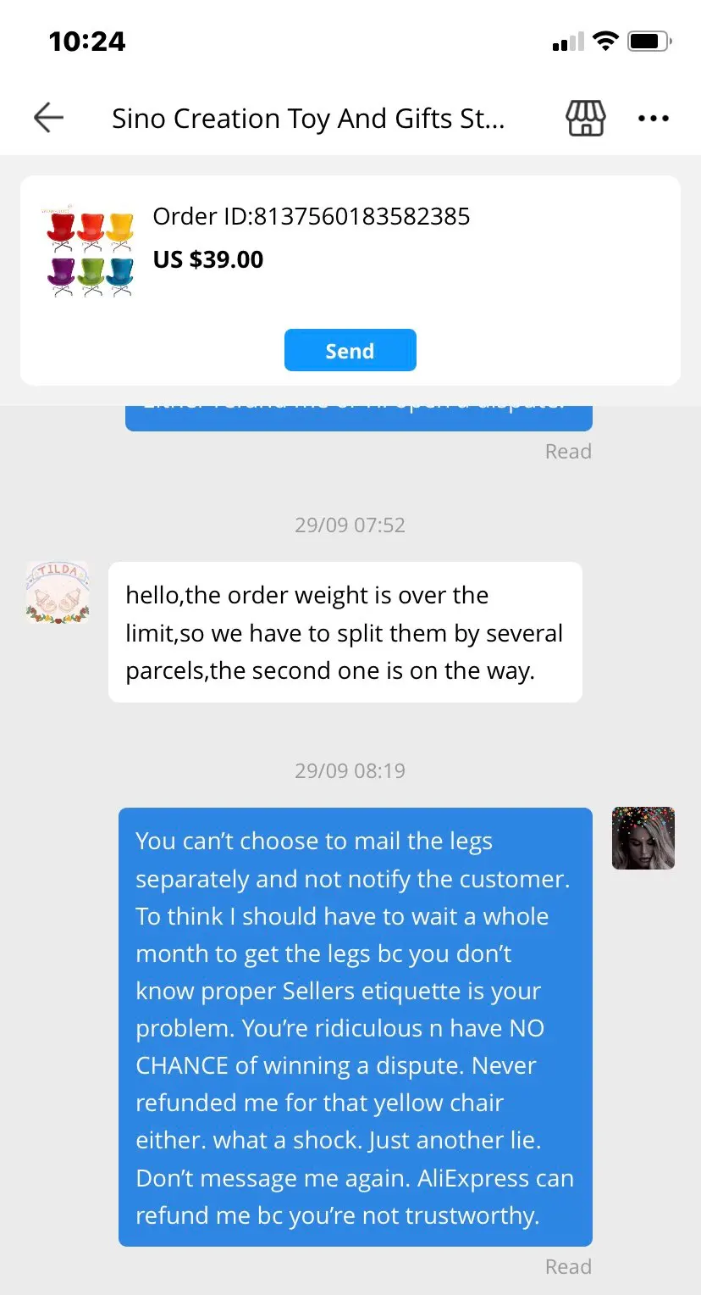Send the order card to chat

pos(350,350)
